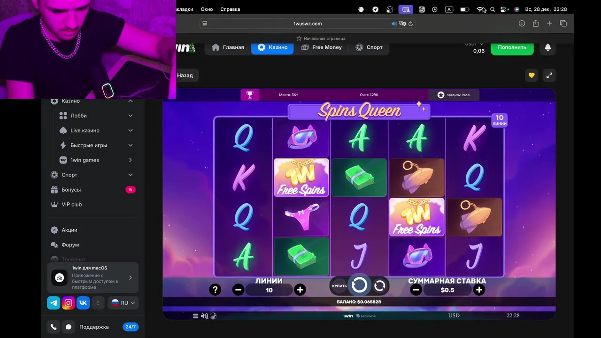Open the tournament trophy icon
Viewport: 601px width, 338px height.
pos(250,95)
